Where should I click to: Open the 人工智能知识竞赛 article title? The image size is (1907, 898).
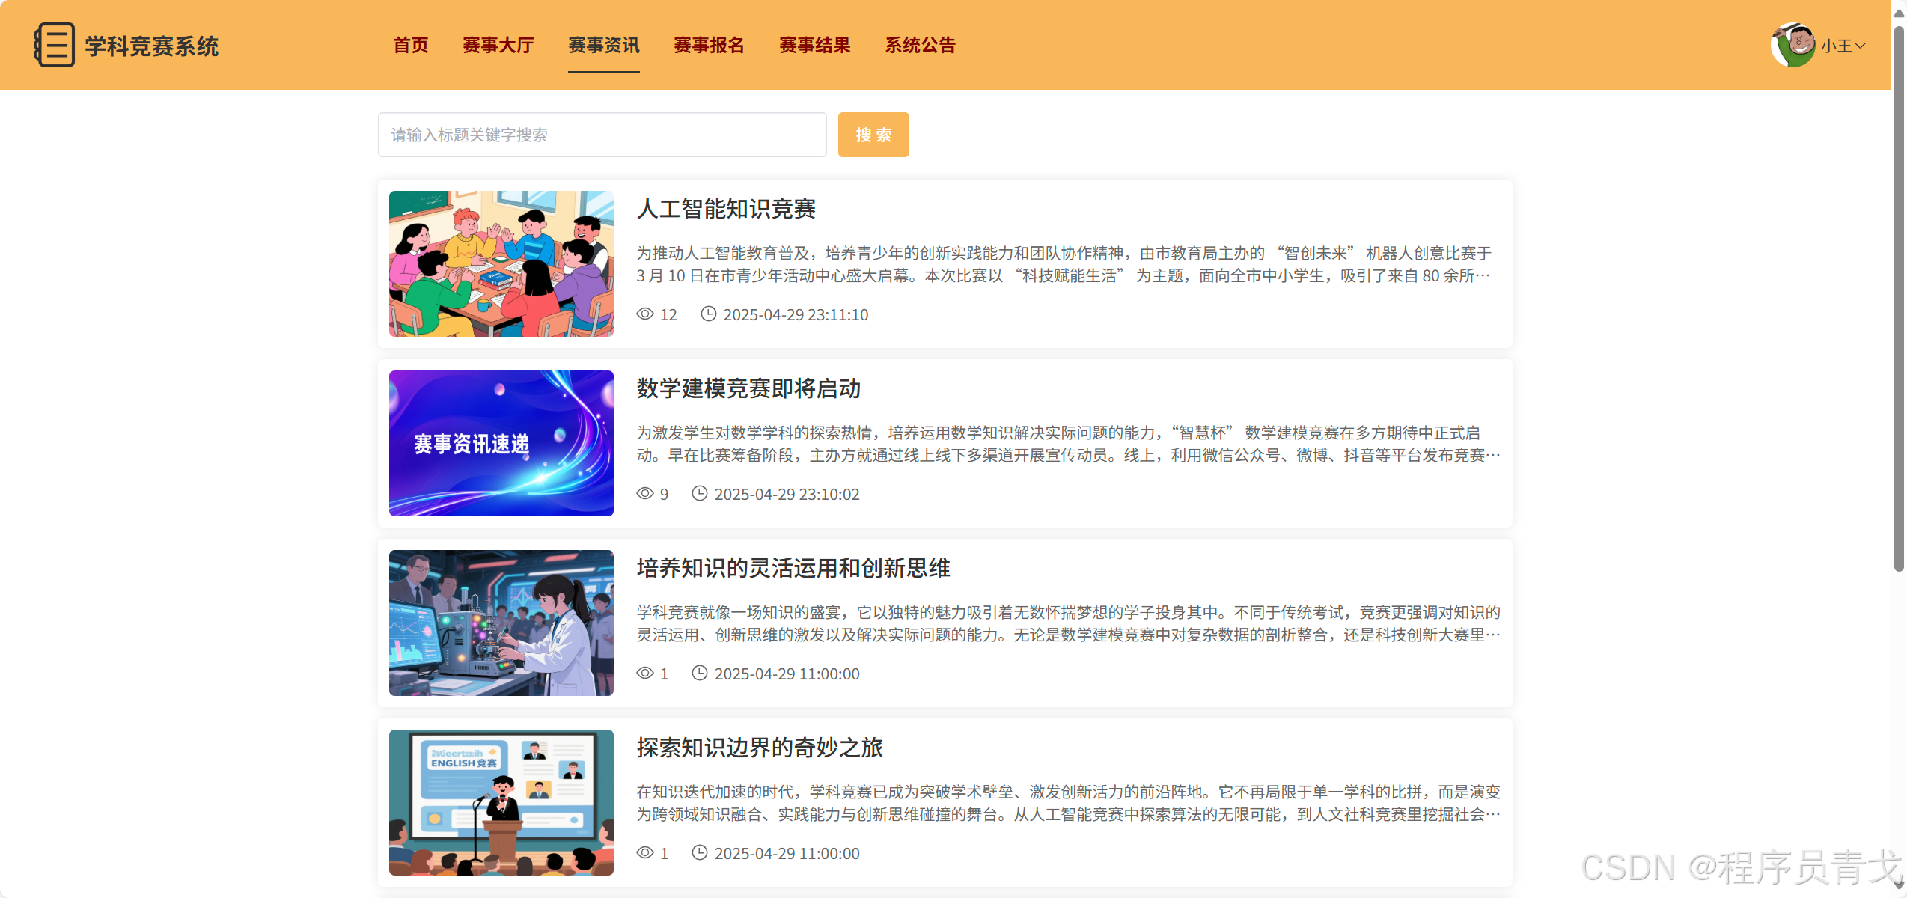[x=726, y=209]
